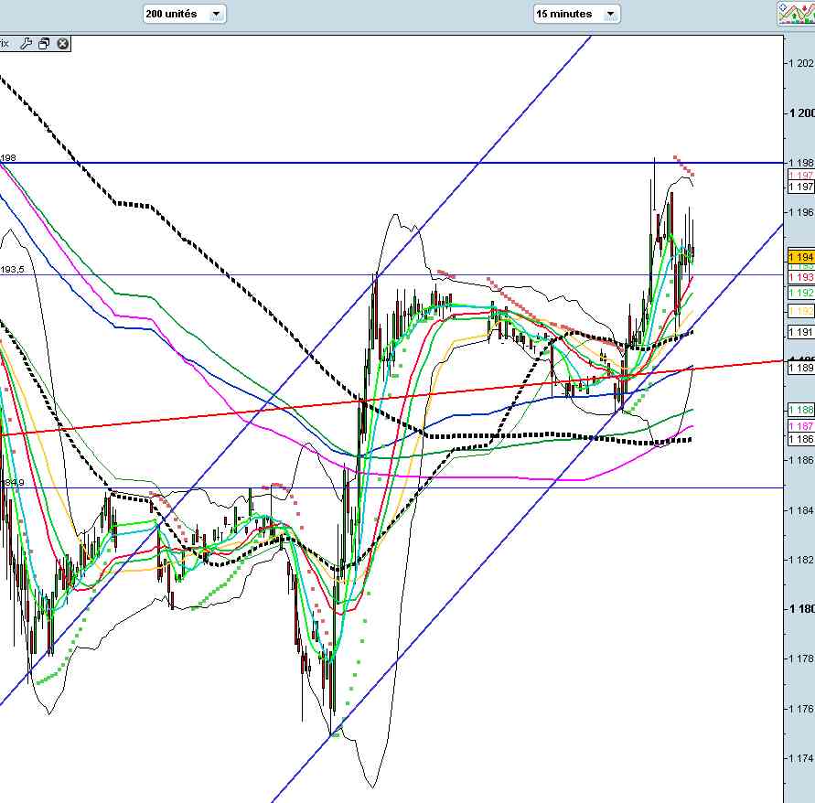This screenshot has height=803, width=815.
Task: Click the magenta 1 187 indicator value label
Action: (801, 426)
